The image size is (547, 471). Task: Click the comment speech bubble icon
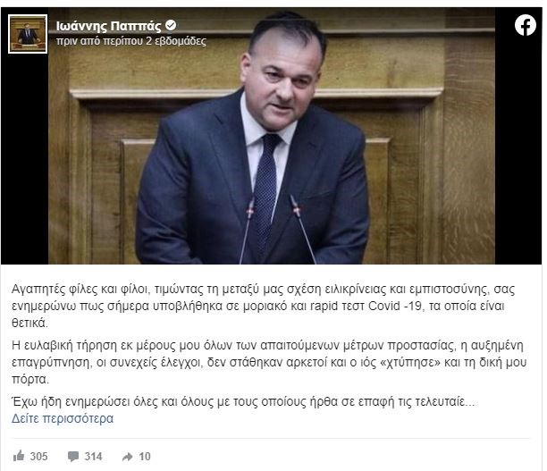point(73,457)
